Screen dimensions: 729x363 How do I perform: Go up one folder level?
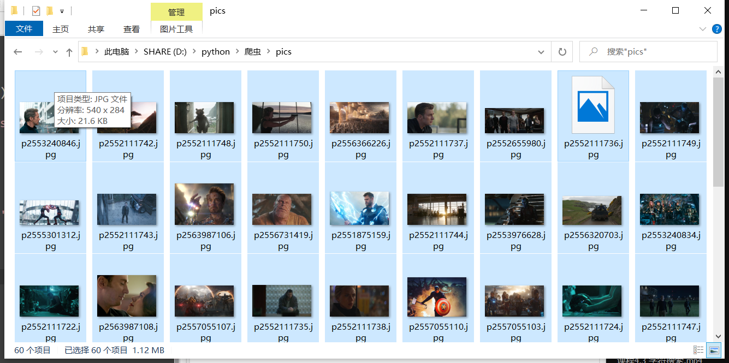[69, 52]
